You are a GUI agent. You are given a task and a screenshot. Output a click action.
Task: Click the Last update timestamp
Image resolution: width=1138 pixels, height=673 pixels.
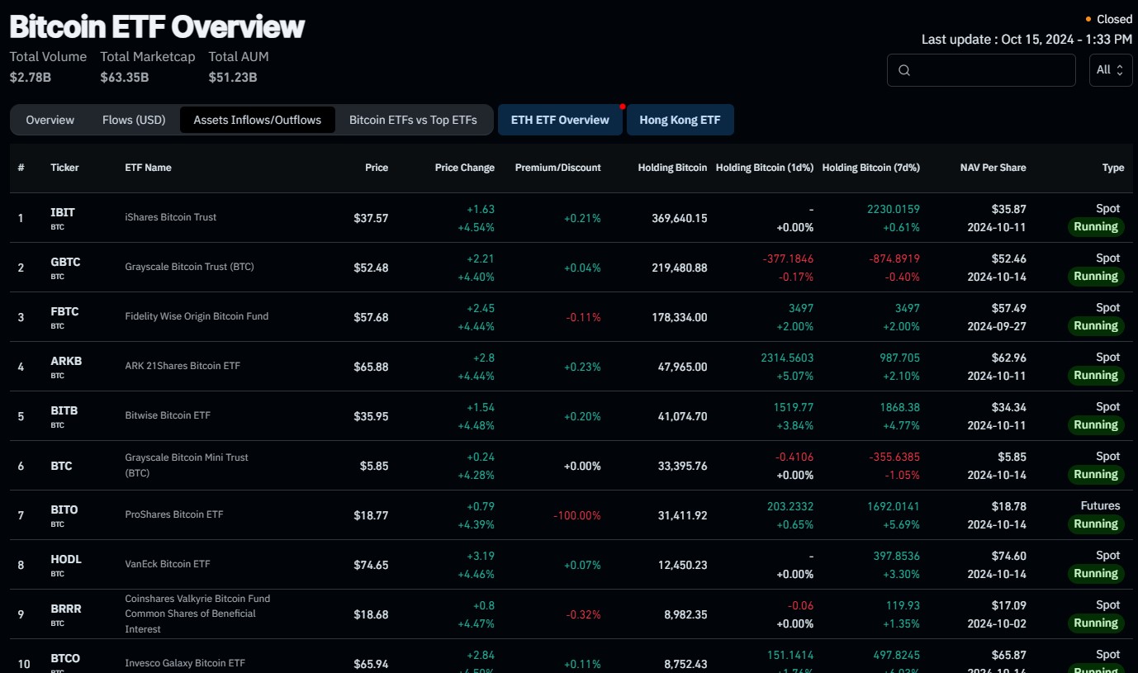[x=1027, y=39]
